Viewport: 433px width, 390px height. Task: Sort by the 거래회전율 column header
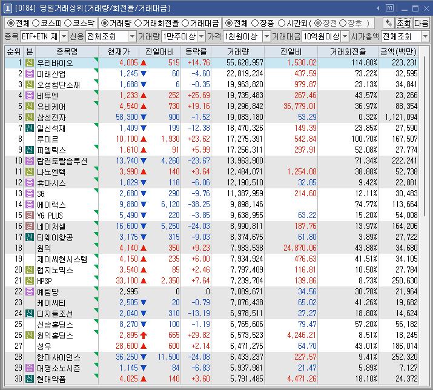coord(348,51)
